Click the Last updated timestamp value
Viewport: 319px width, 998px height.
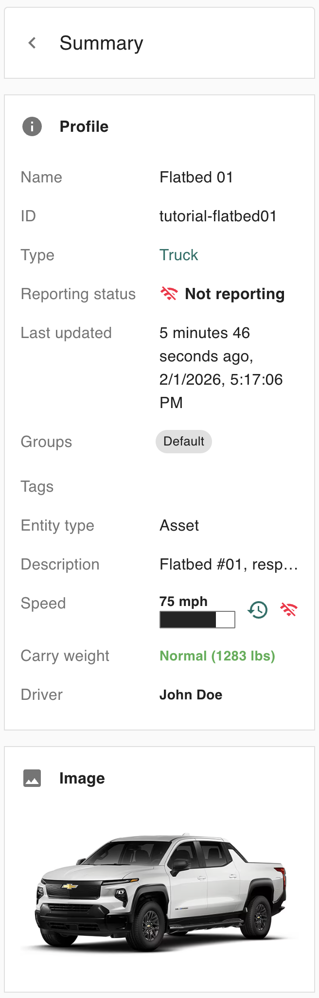(221, 368)
